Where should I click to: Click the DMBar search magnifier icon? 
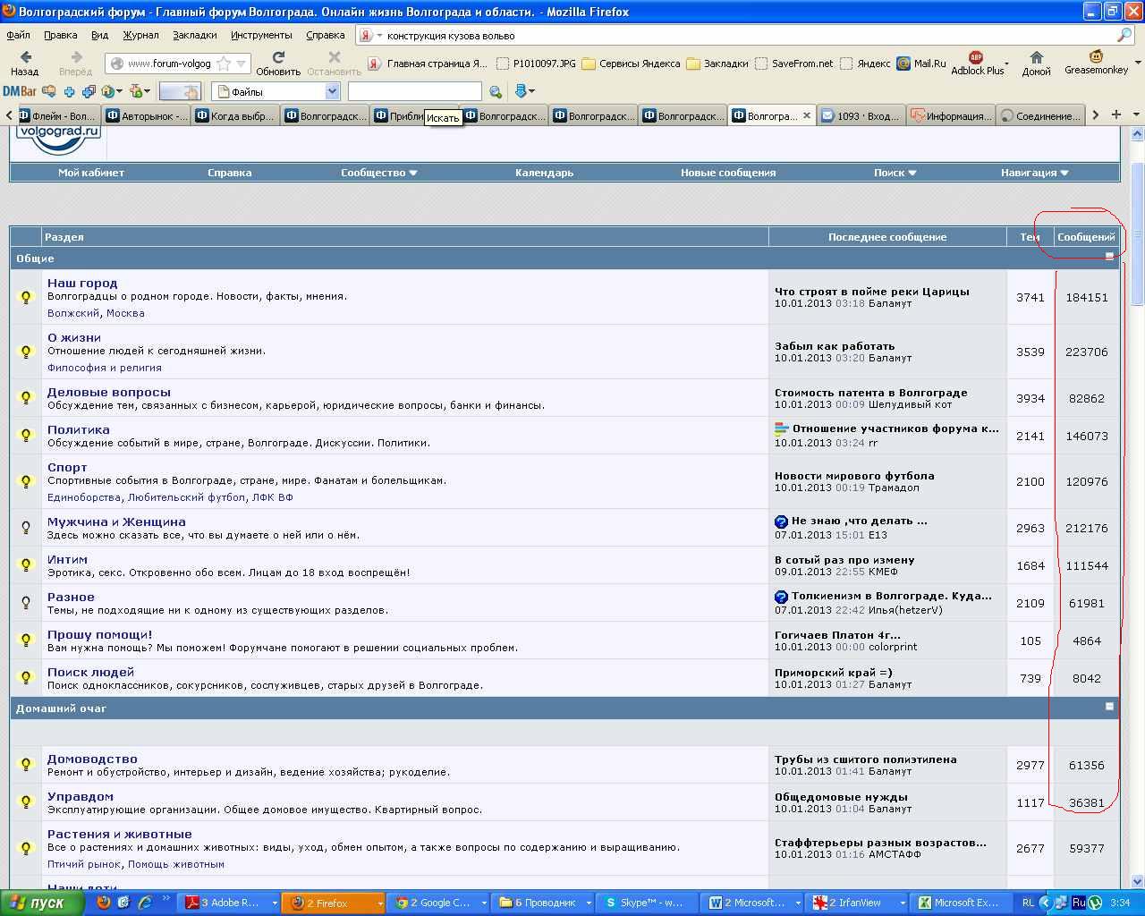pos(496,91)
